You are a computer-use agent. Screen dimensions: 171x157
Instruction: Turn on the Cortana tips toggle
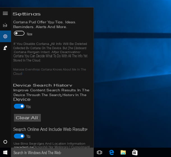pos(19,33)
